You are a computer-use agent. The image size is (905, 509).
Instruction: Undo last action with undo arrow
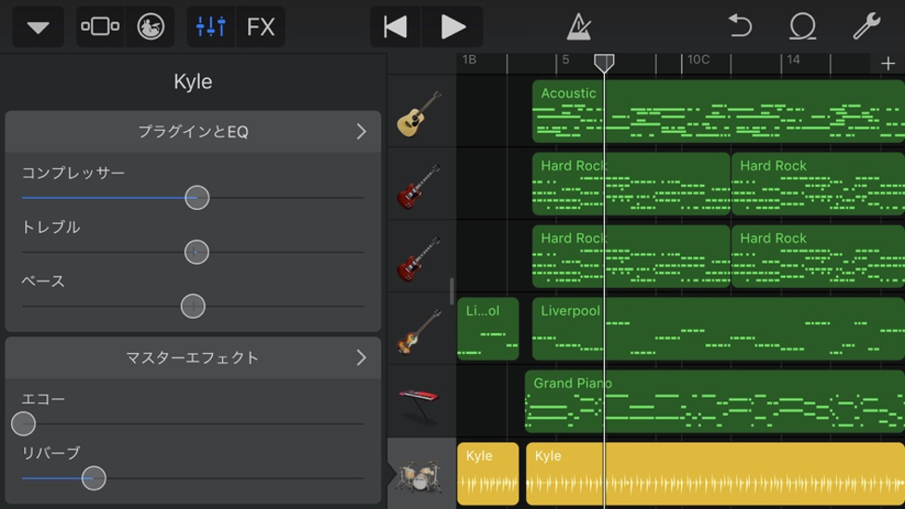tap(740, 27)
